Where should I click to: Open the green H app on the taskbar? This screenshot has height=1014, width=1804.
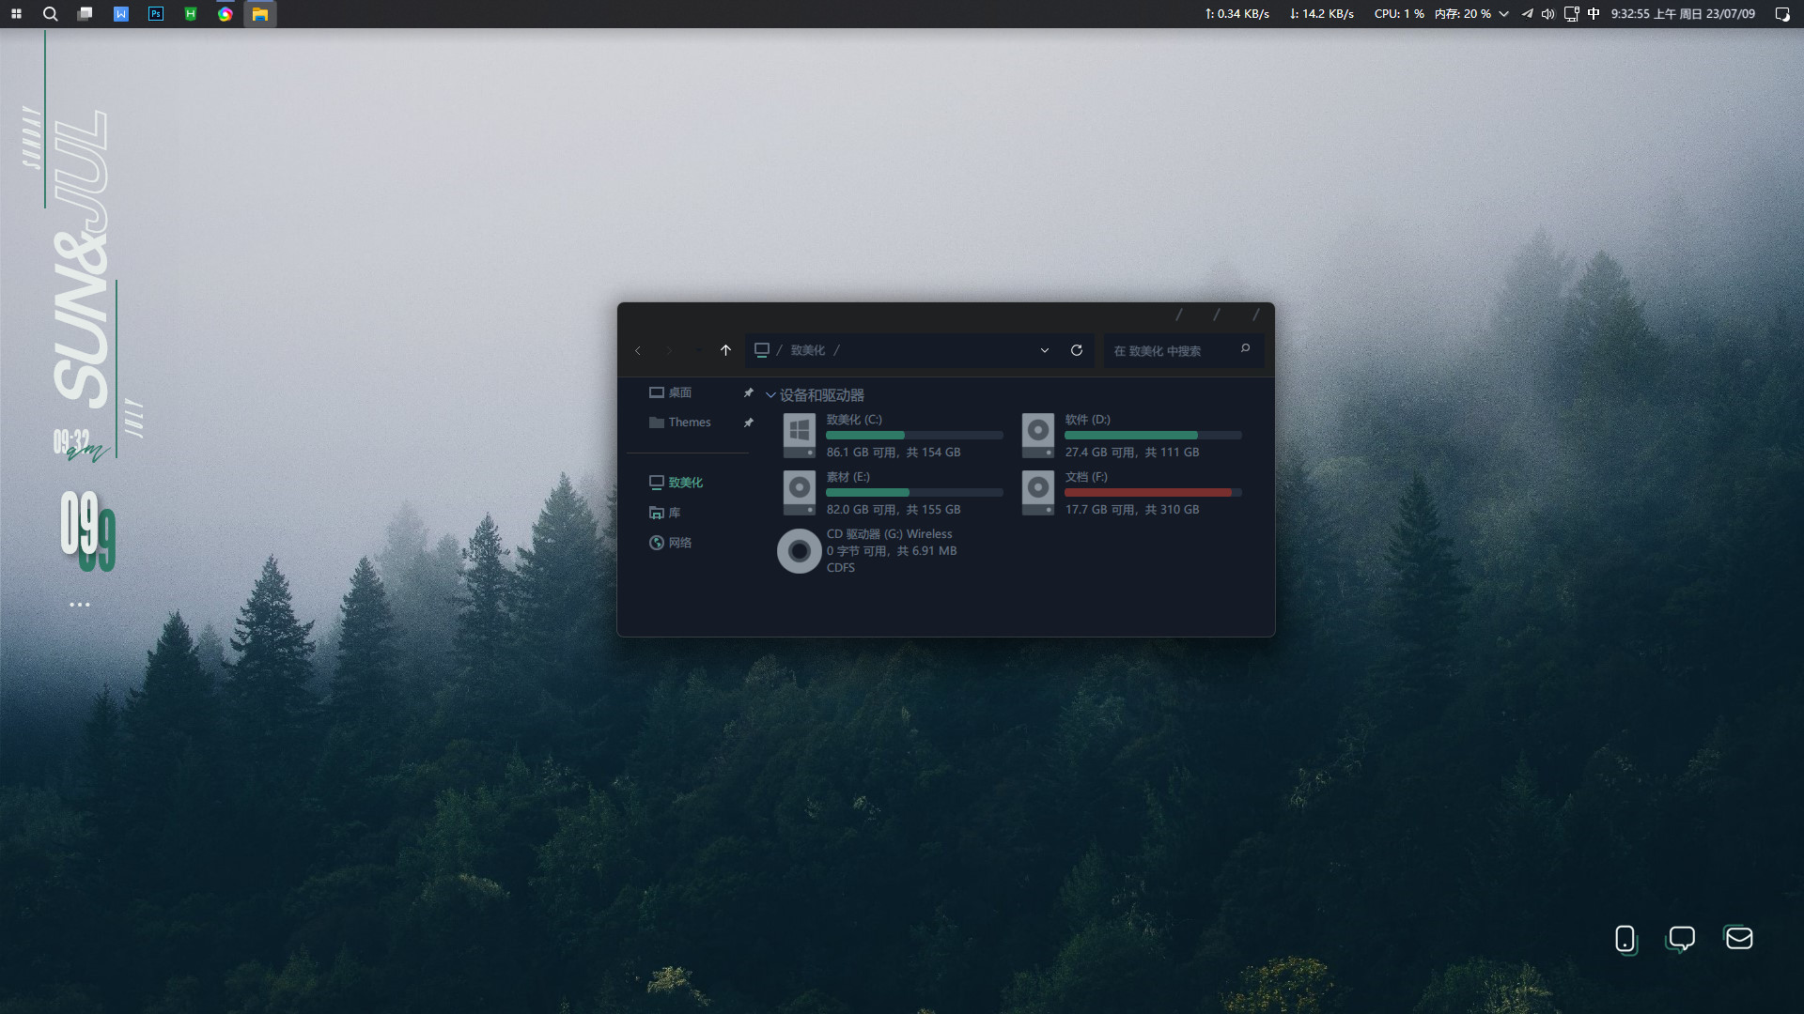coord(190,14)
